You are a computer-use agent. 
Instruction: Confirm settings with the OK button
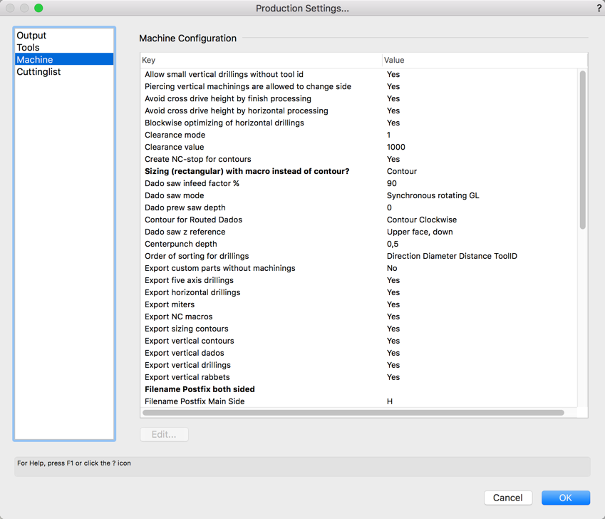[x=566, y=498]
